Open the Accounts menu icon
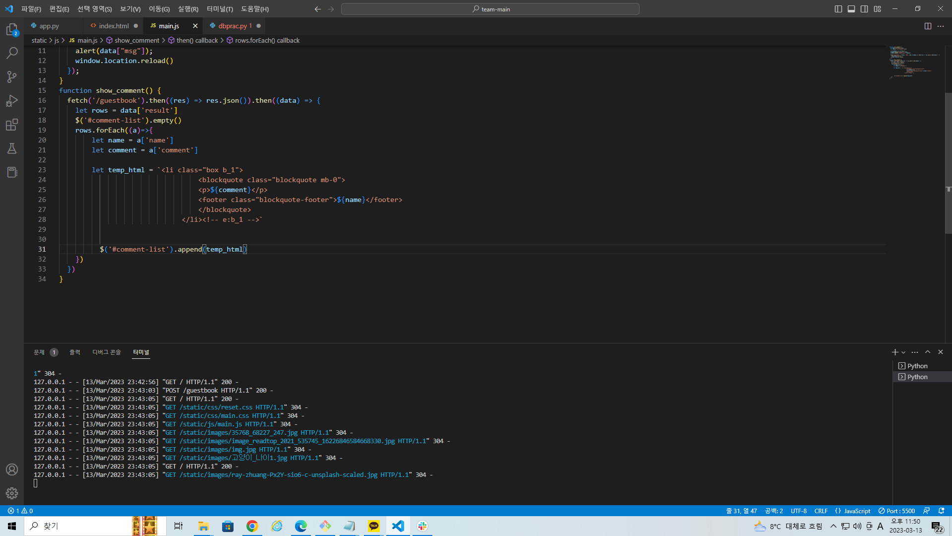The height and width of the screenshot is (536, 952). 12,469
